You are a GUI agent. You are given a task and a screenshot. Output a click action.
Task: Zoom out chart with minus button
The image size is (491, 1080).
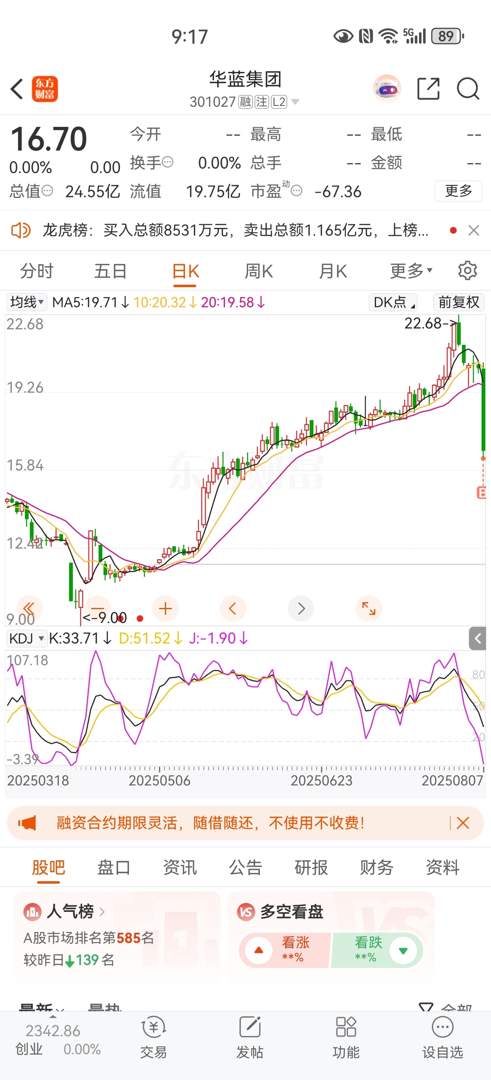[97, 608]
